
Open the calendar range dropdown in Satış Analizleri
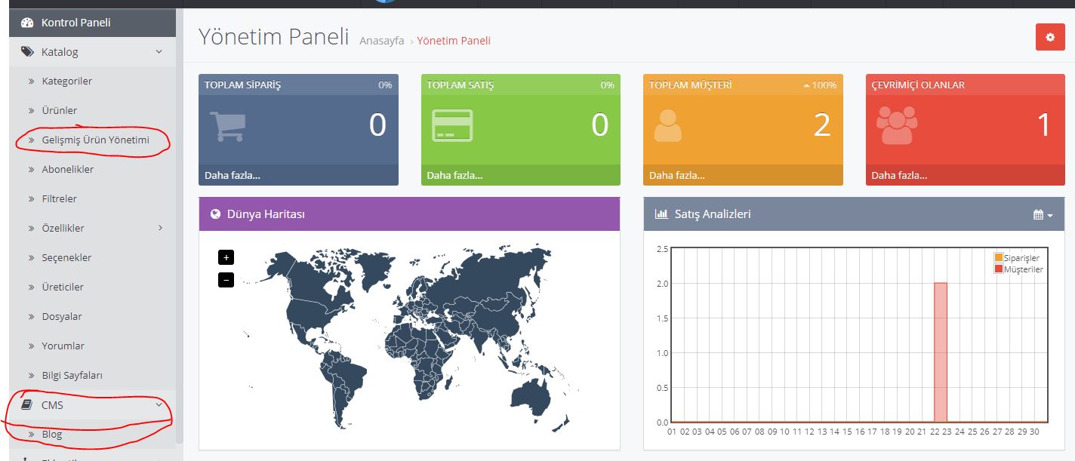tap(1043, 215)
